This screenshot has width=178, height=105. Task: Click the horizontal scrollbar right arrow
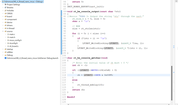pos(169,104)
